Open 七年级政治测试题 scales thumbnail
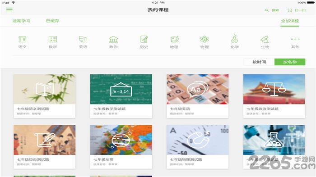316x177 pixels. (x=274, y=89)
